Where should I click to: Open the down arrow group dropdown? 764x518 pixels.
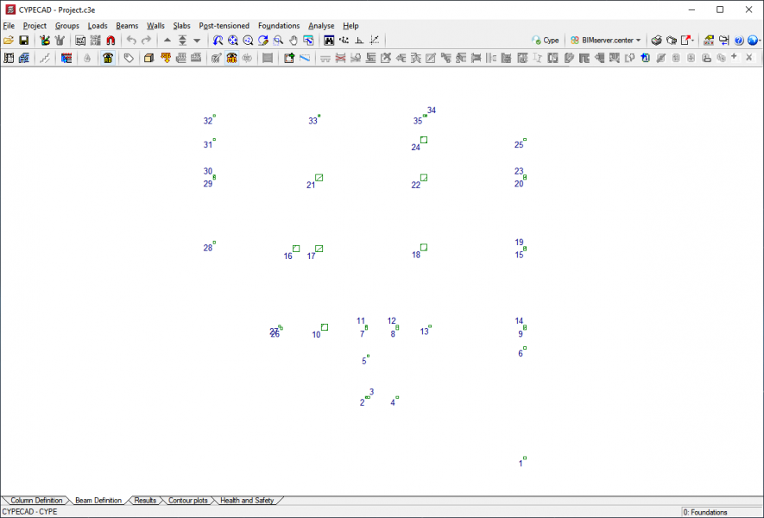197,41
